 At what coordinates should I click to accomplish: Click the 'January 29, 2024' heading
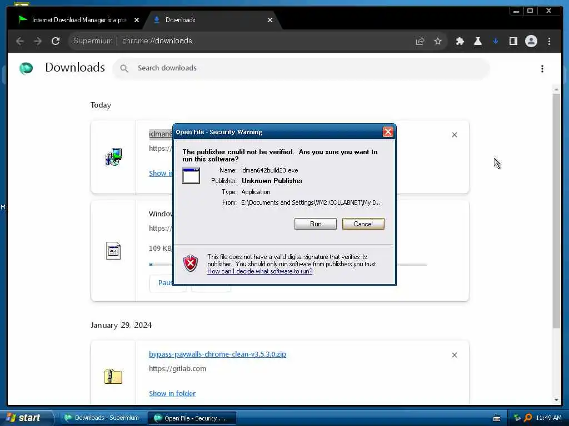(x=121, y=325)
